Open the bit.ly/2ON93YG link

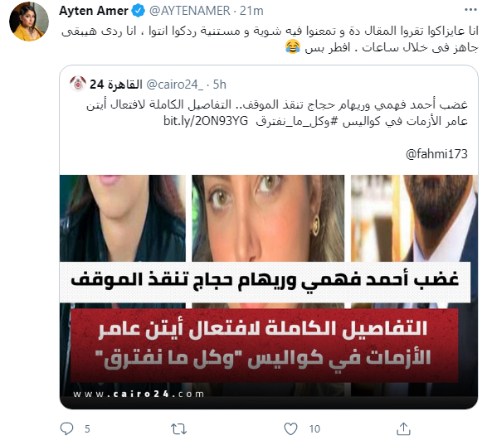(206, 121)
